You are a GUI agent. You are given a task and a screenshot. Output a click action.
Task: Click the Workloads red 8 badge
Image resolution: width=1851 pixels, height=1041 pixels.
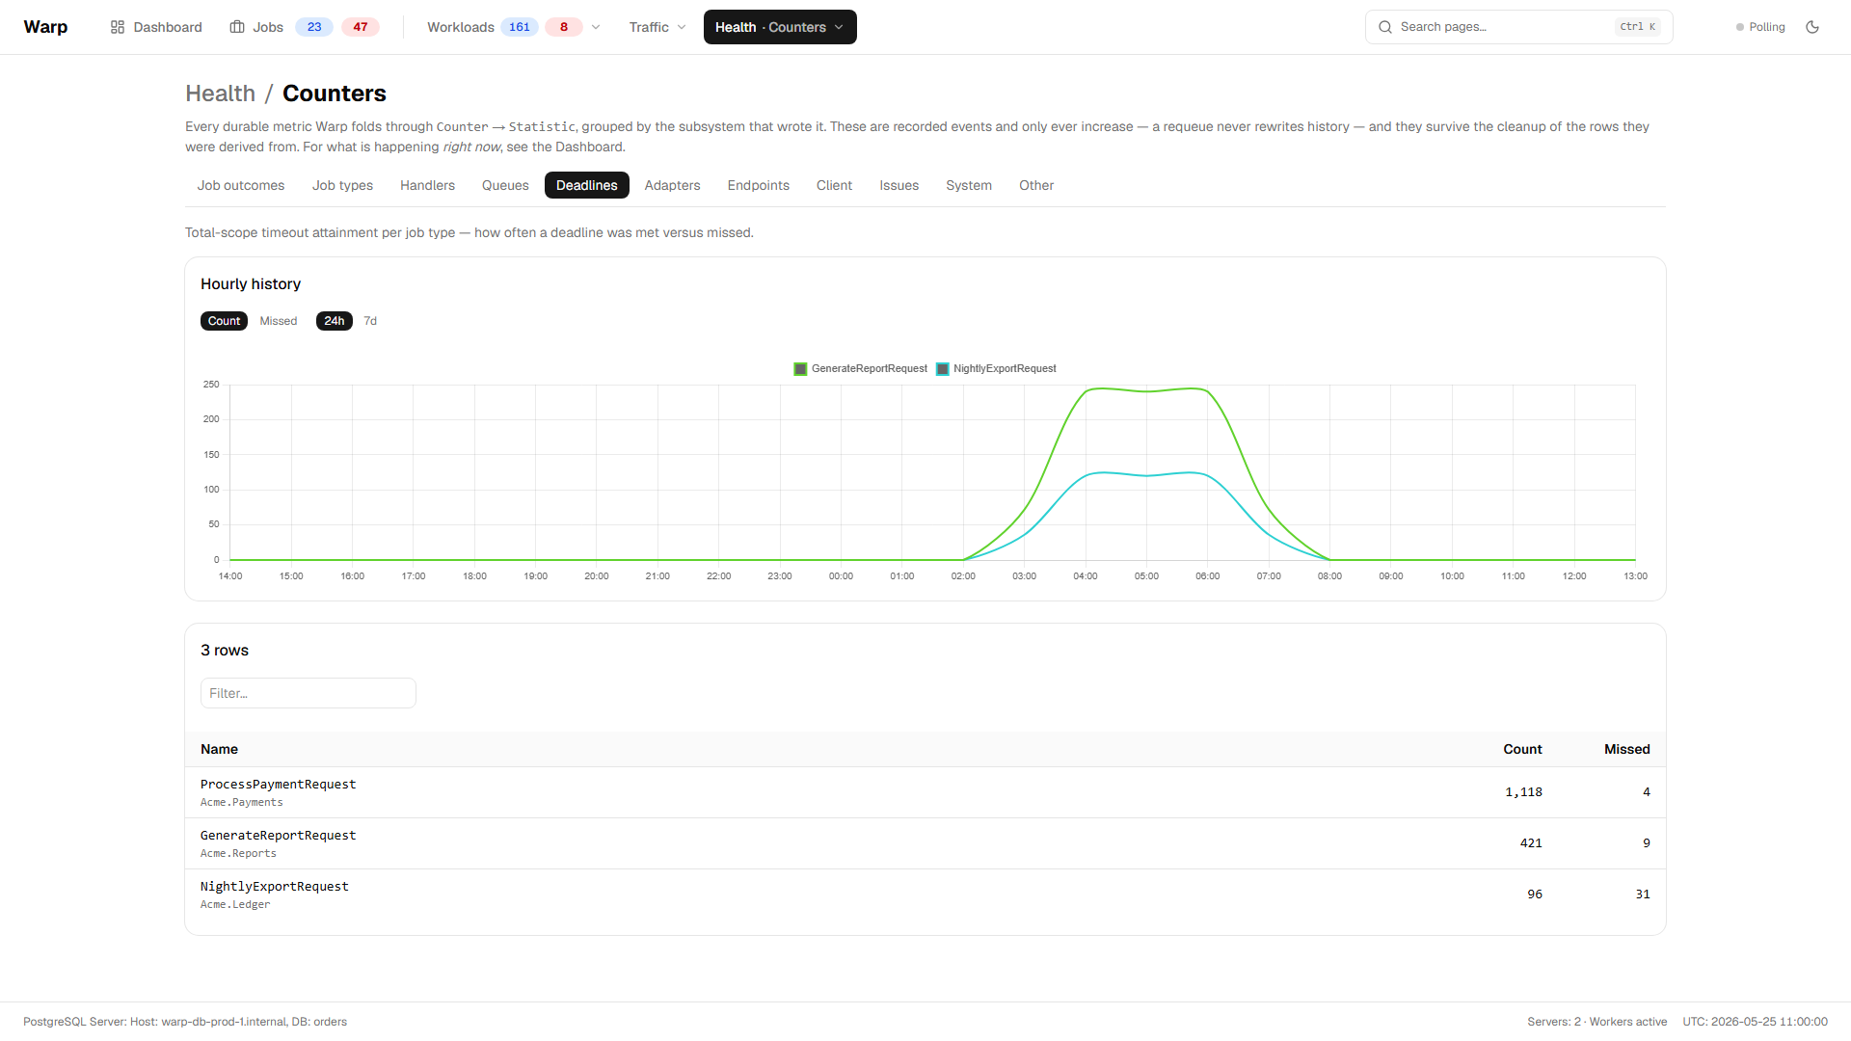coord(564,27)
